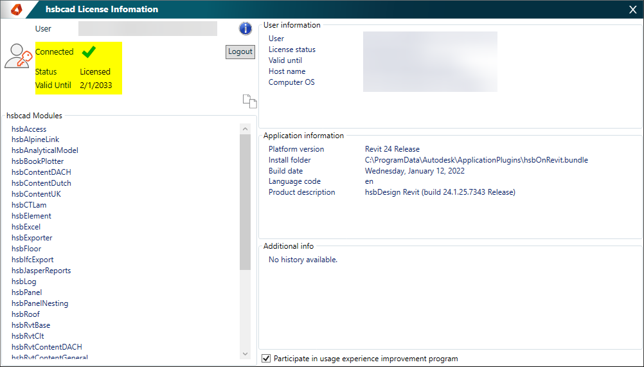
Task: Click the copy license info icon
Action: click(249, 102)
